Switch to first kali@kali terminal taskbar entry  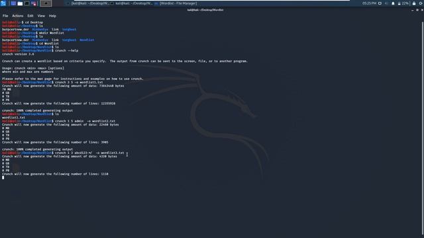click(x=87, y=3)
